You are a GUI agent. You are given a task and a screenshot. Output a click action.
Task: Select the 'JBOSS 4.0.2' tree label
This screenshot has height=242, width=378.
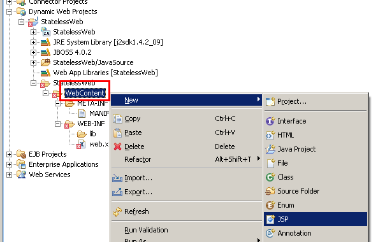click(72, 52)
